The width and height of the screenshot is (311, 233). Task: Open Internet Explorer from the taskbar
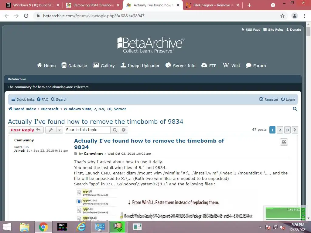click(81, 227)
